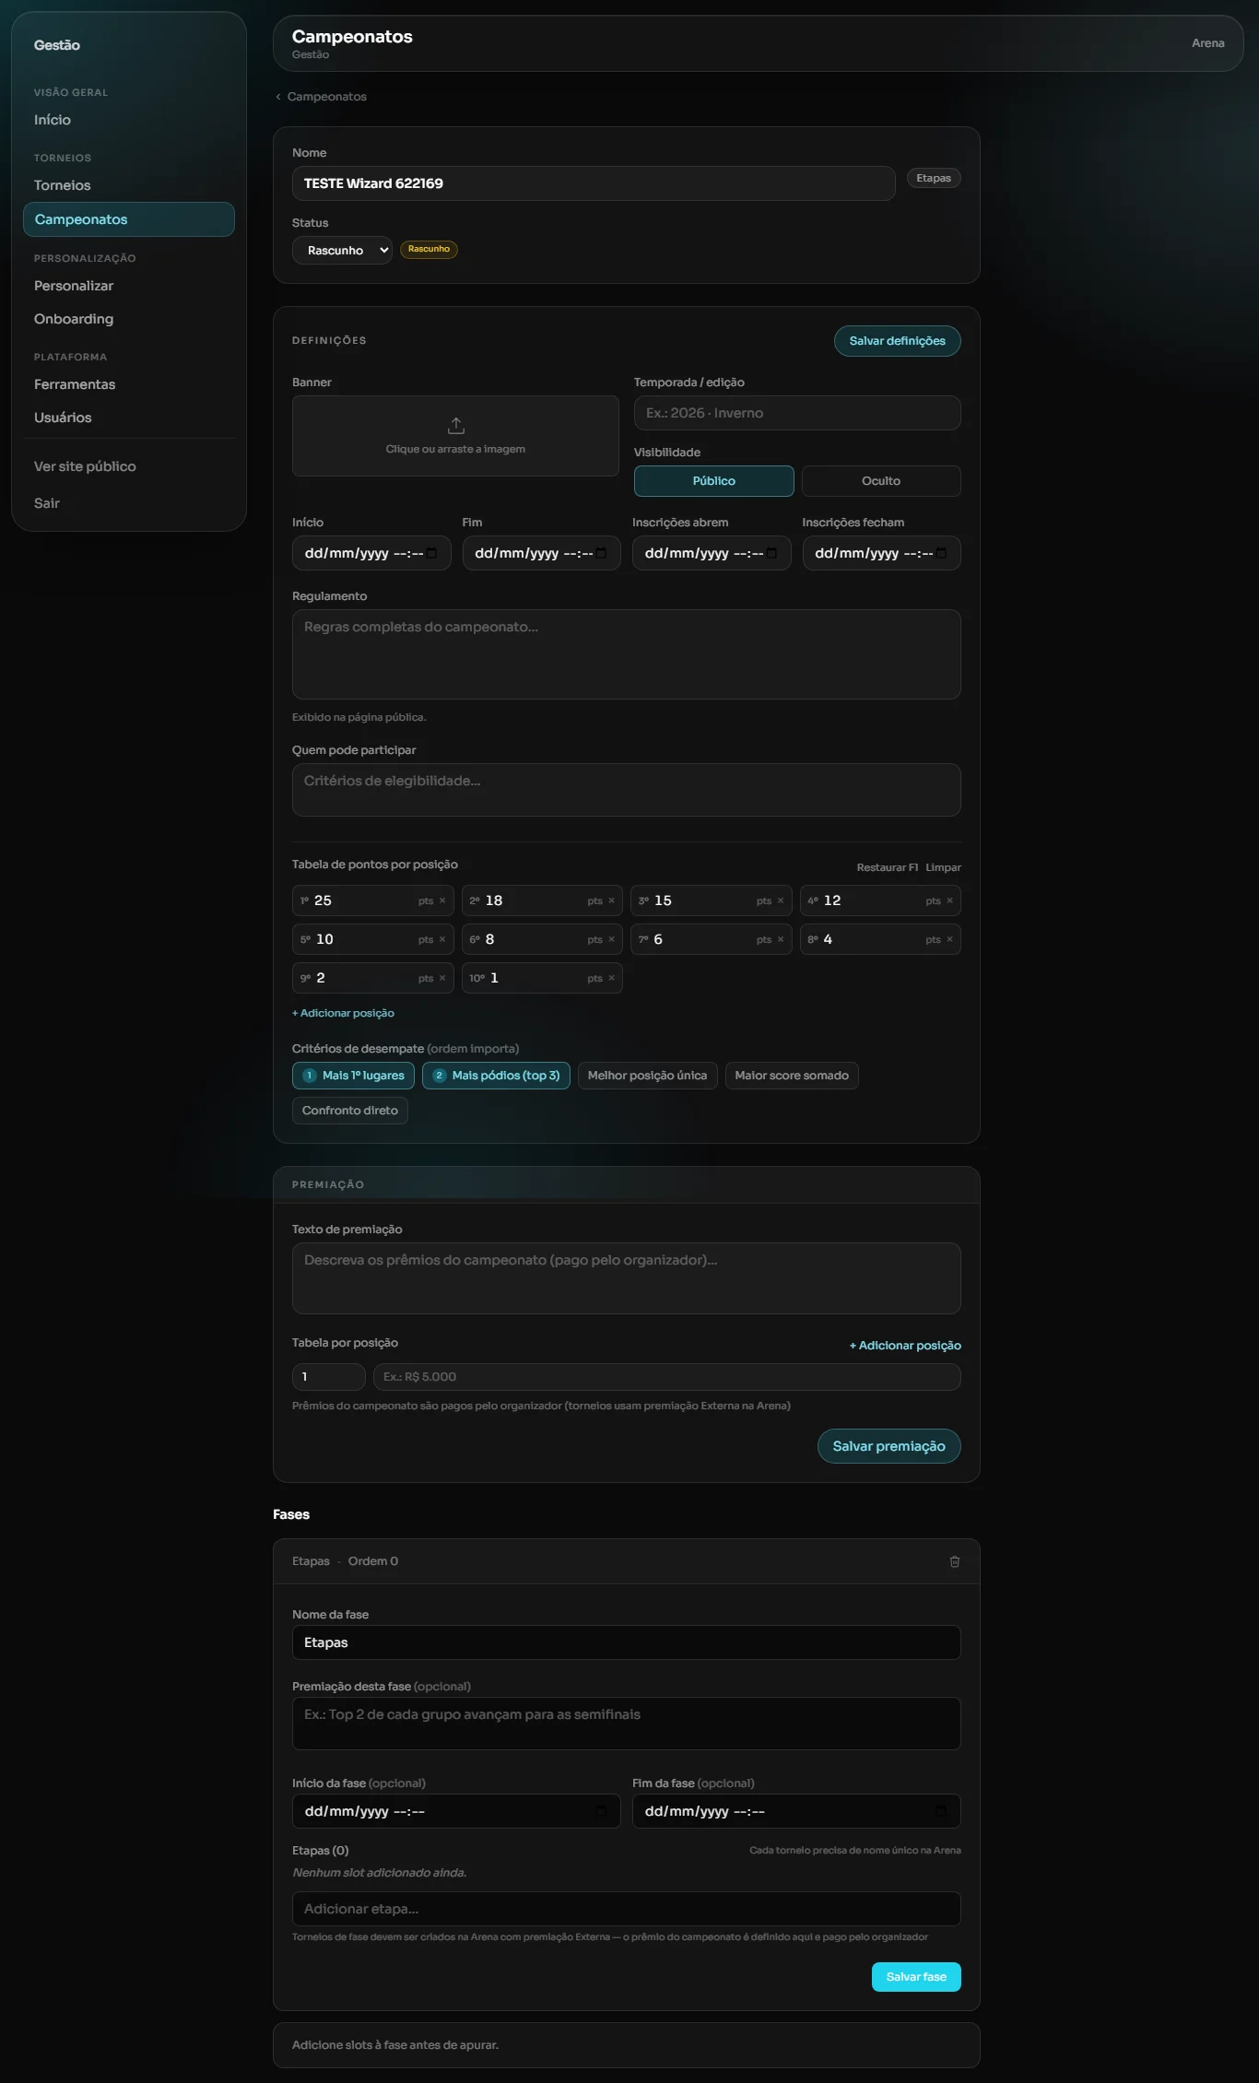This screenshot has height=2083, width=1259.
Task: Open Torneios in the sidebar
Action: 63,185
